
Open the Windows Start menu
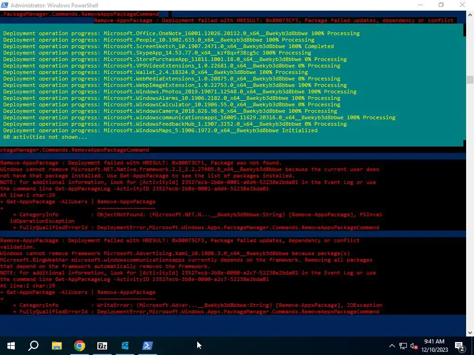pos(11,346)
